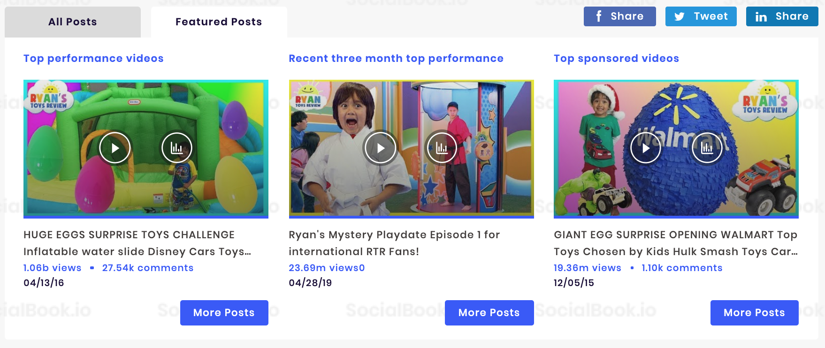Select the Featured Posts tab
This screenshot has height=348, width=825.
click(219, 22)
